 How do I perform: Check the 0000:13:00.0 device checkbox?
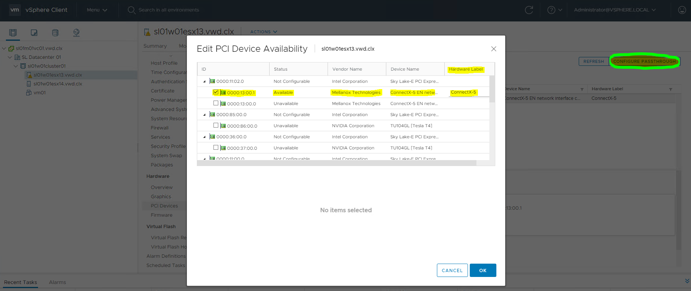pyautogui.click(x=216, y=103)
